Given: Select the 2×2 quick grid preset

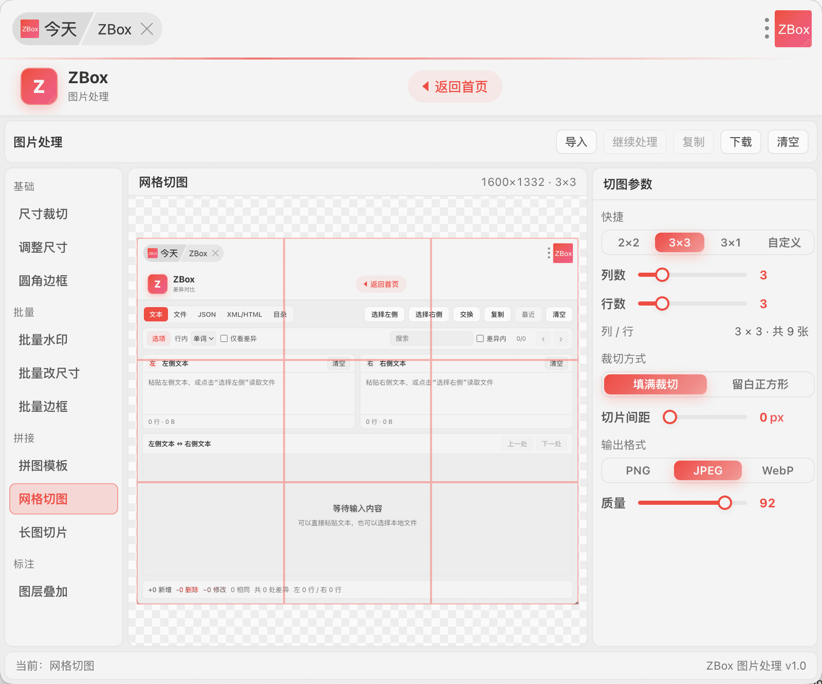Looking at the screenshot, I should click(x=628, y=242).
